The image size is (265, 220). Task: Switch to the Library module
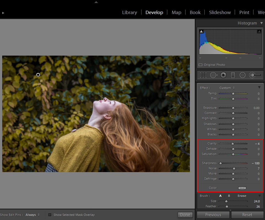129,12
